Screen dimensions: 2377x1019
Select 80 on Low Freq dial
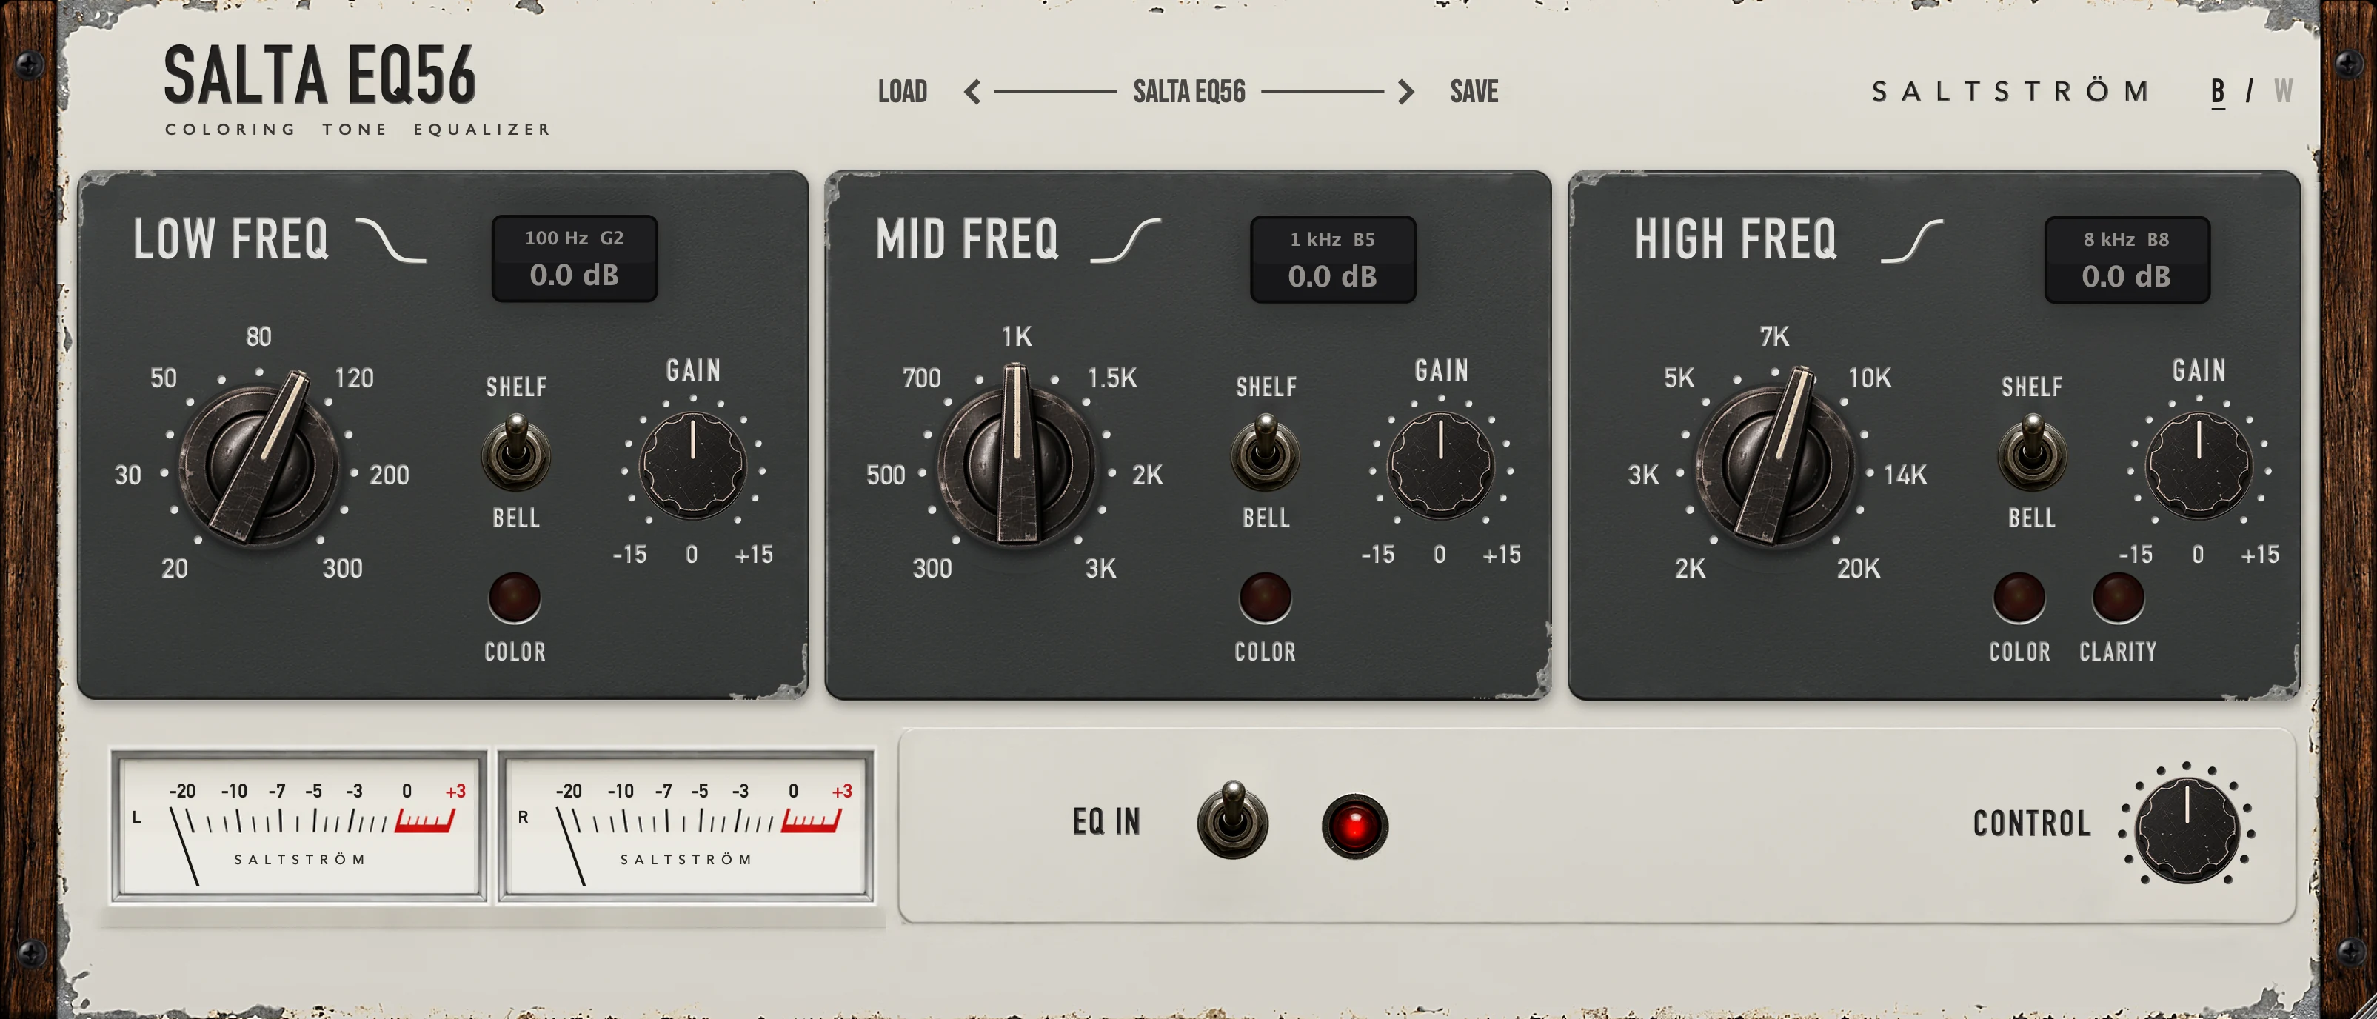point(259,337)
